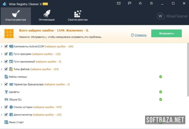Click the mail envelope icon in title bar

click(x=119, y=3)
